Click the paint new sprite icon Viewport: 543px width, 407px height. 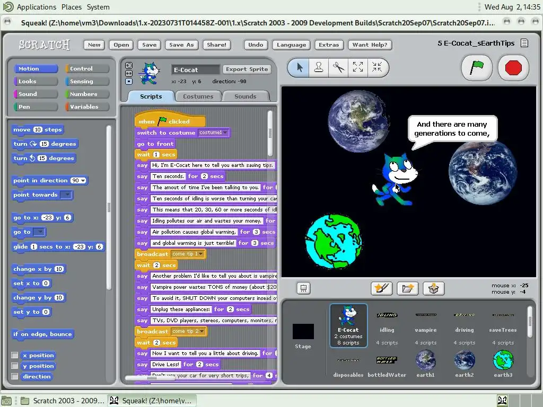point(382,288)
